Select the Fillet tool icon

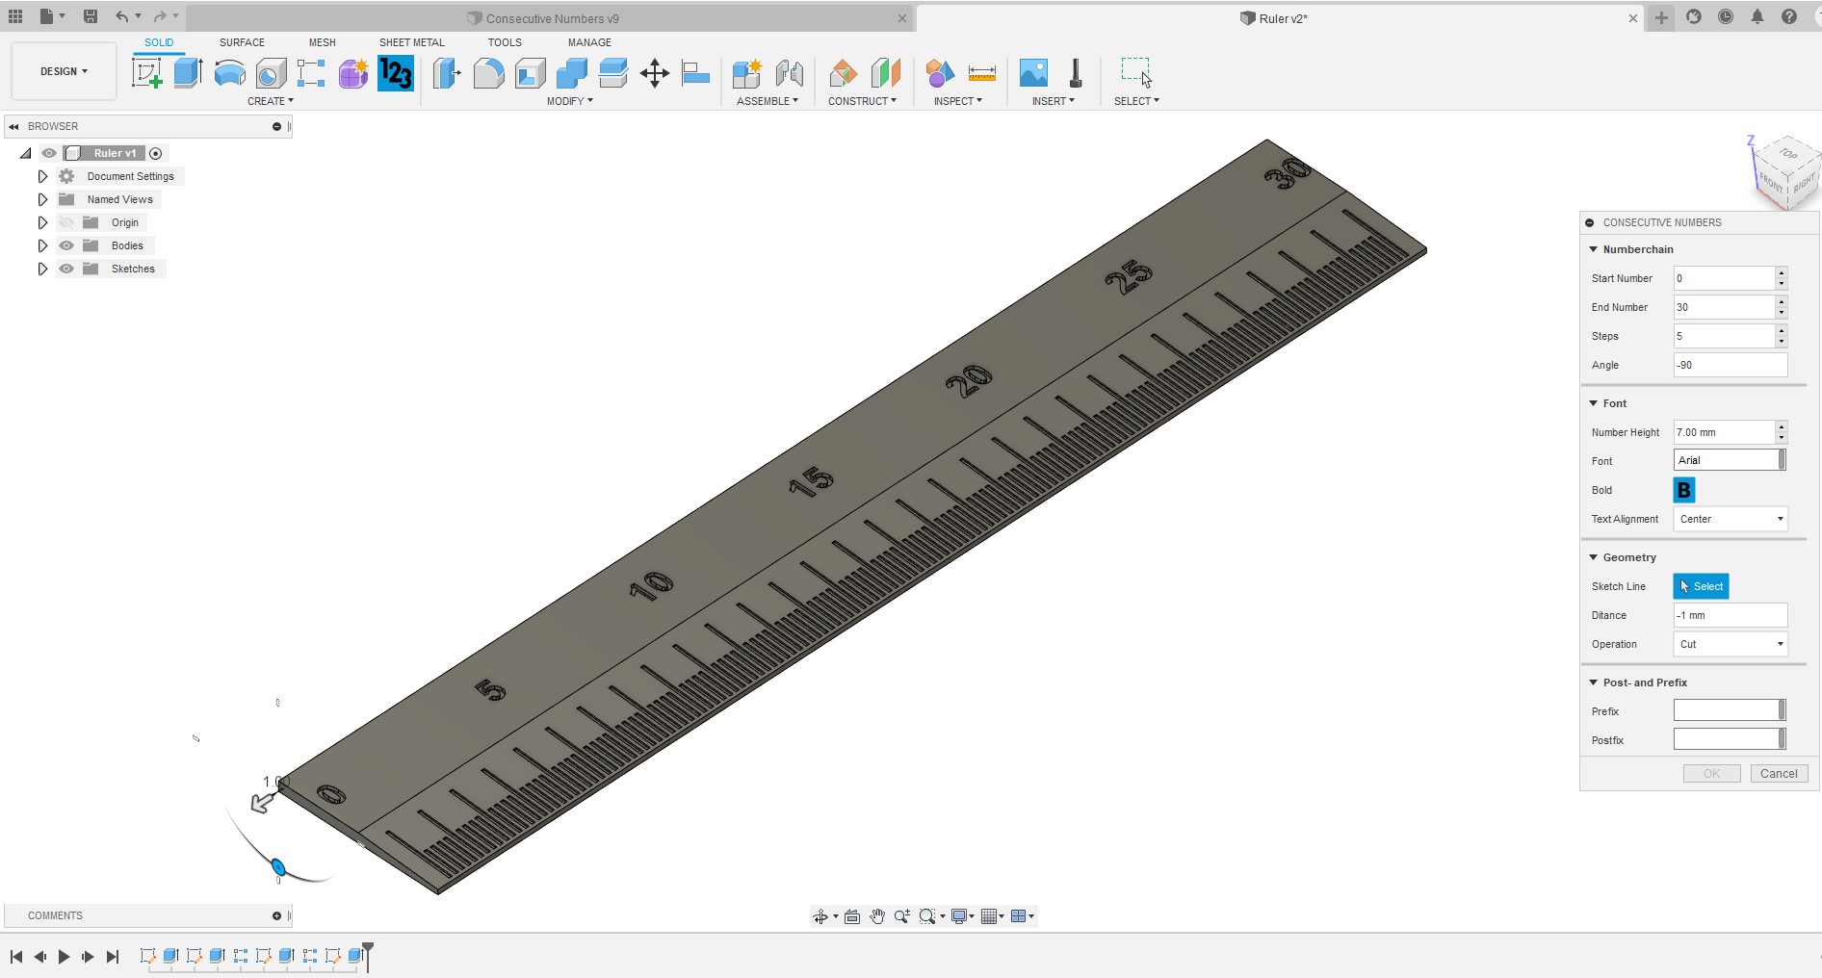point(488,73)
